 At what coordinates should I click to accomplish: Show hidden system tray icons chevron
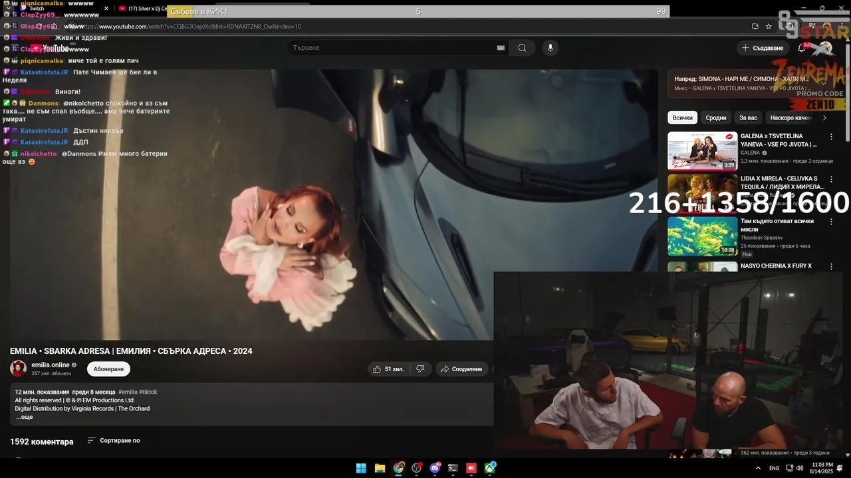click(x=758, y=468)
